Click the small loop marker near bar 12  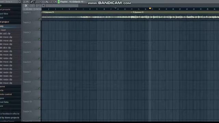(116, 8)
